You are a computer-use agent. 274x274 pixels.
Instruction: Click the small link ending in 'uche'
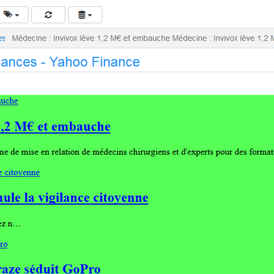point(9,101)
